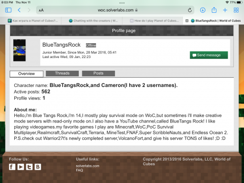
Task: Open the share sheet
Action: click(x=214, y=10)
